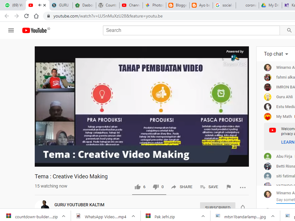
Task: Expand the Pak Jefri.zip download chevron
Action: (x=203, y=216)
